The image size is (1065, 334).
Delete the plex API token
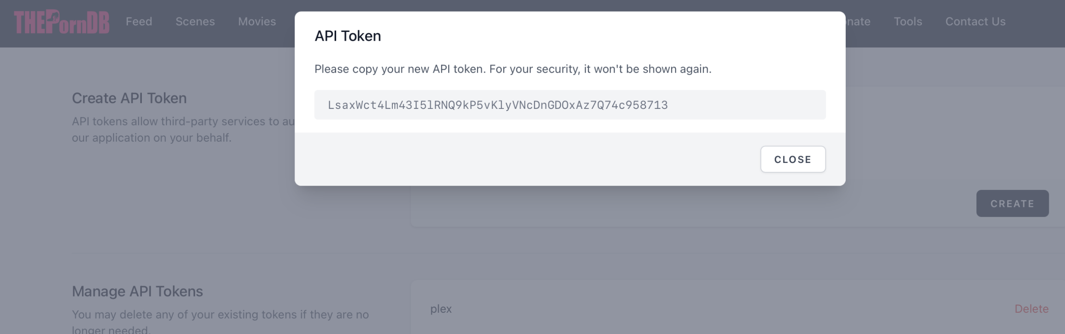pyautogui.click(x=1031, y=309)
